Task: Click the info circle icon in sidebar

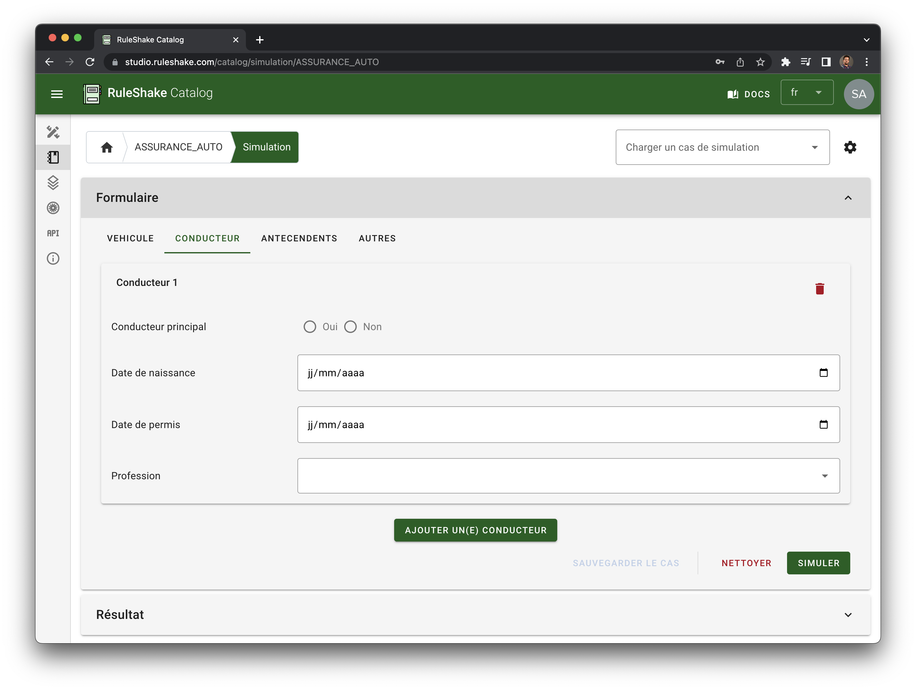Action: point(53,259)
